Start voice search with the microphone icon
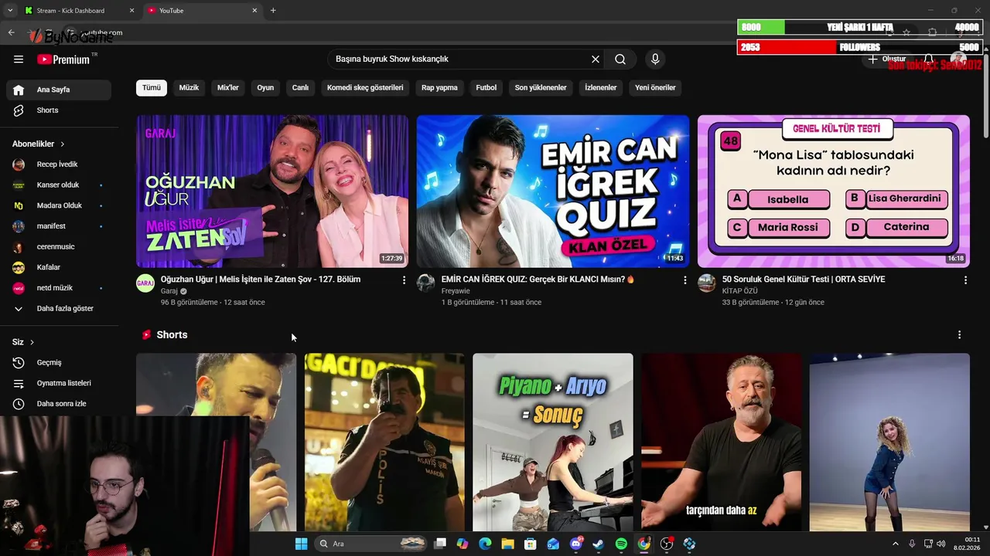This screenshot has width=990, height=556. [x=655, y=59]
